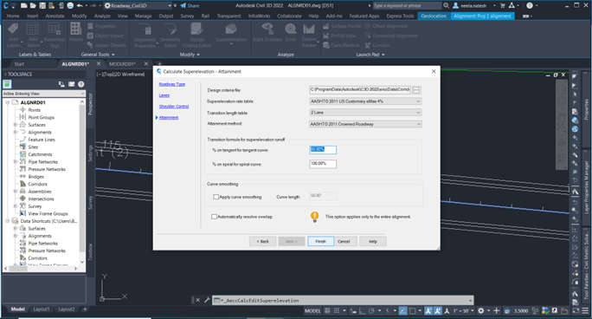592x319 pixels.
Task: Click the Inquiry tool ribbon icon
Action: tap(76, 29)
